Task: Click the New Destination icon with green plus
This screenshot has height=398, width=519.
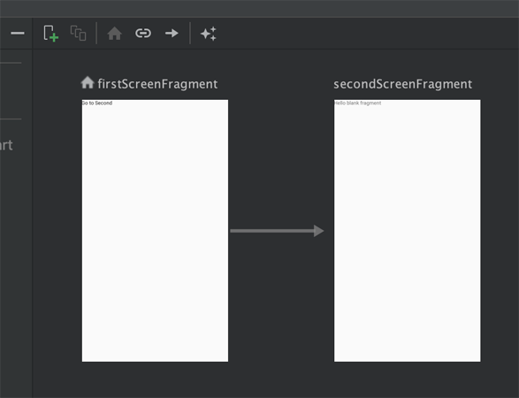Action: pyautogui.click(x=51, y=34)
